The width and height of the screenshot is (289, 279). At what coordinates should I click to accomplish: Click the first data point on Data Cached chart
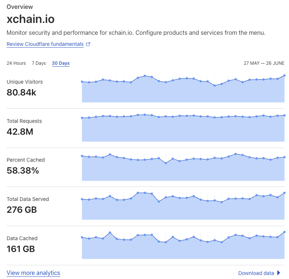(82, 238)
